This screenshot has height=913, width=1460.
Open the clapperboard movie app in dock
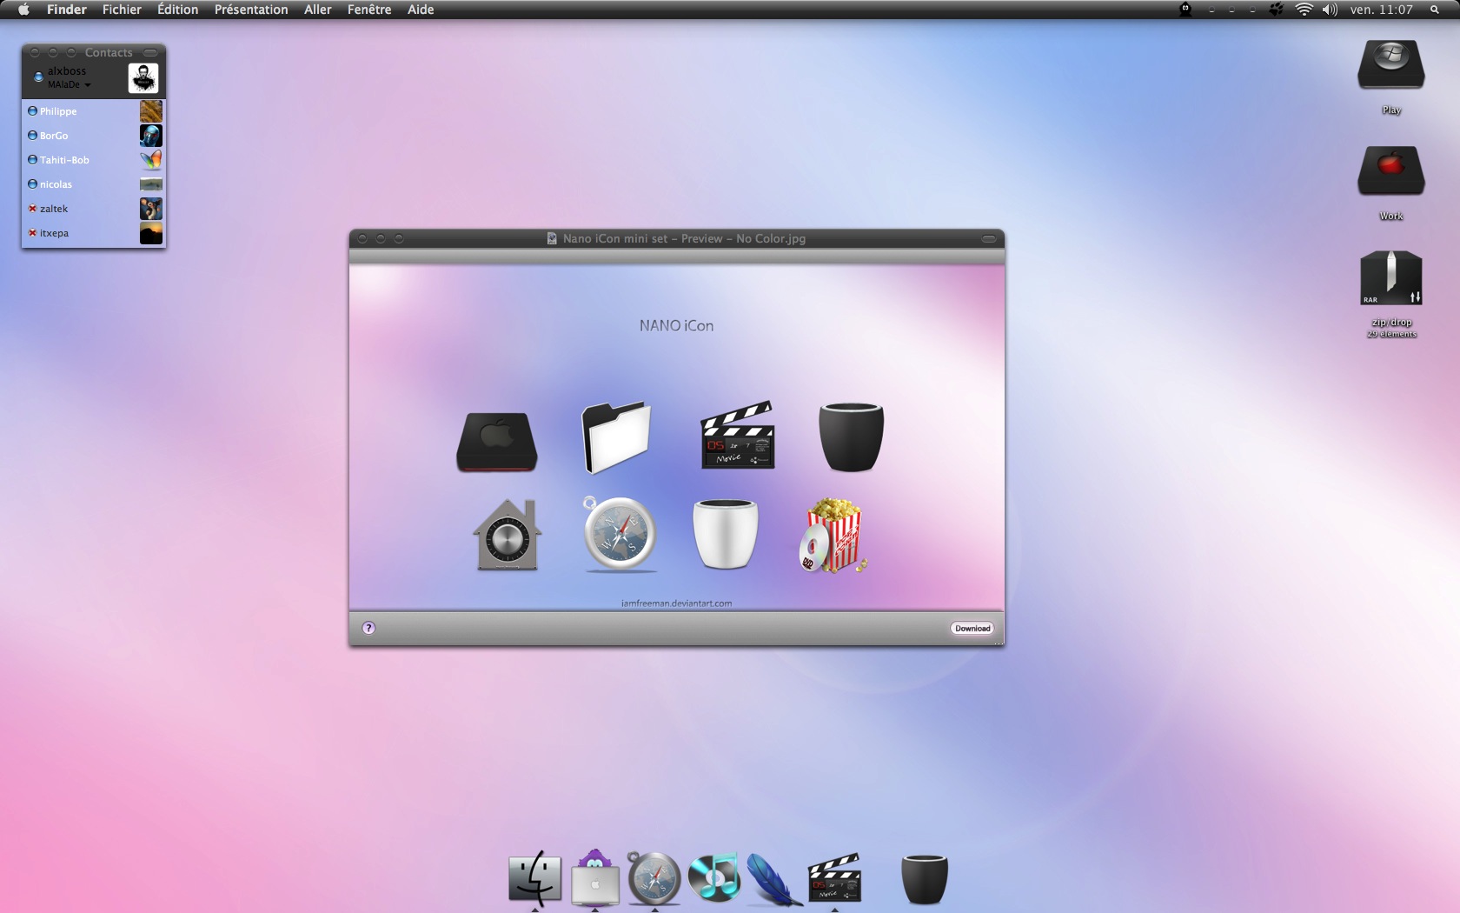tap(834, 877)
